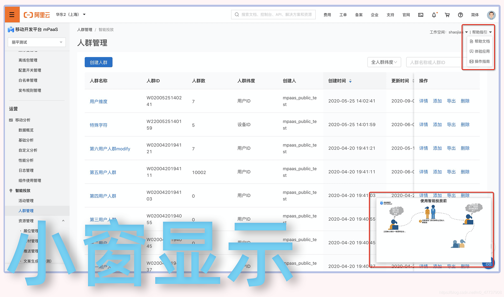The height and width of the screenshot is (297, 504).
Task: Click the Alibaba Cloud logo
Action: (x=37, y=15)
